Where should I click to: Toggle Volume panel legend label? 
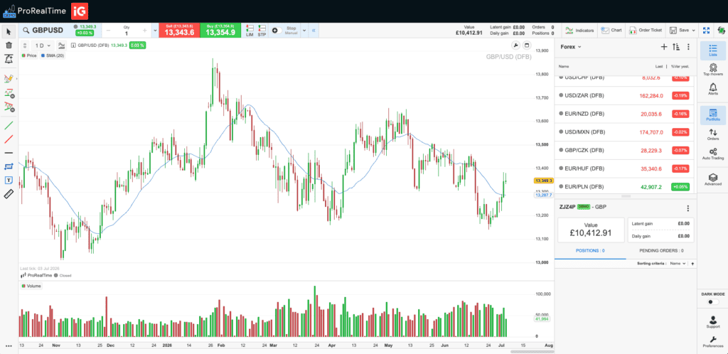coord(31,286)
